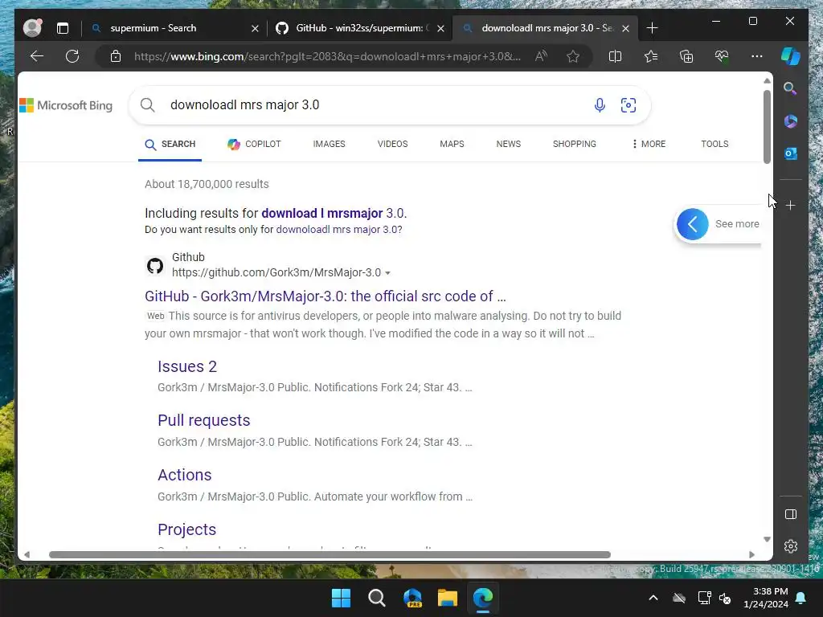Switch to GitHub win32ss/supermium tab
The image size is (823, 617).
point(359,28)
